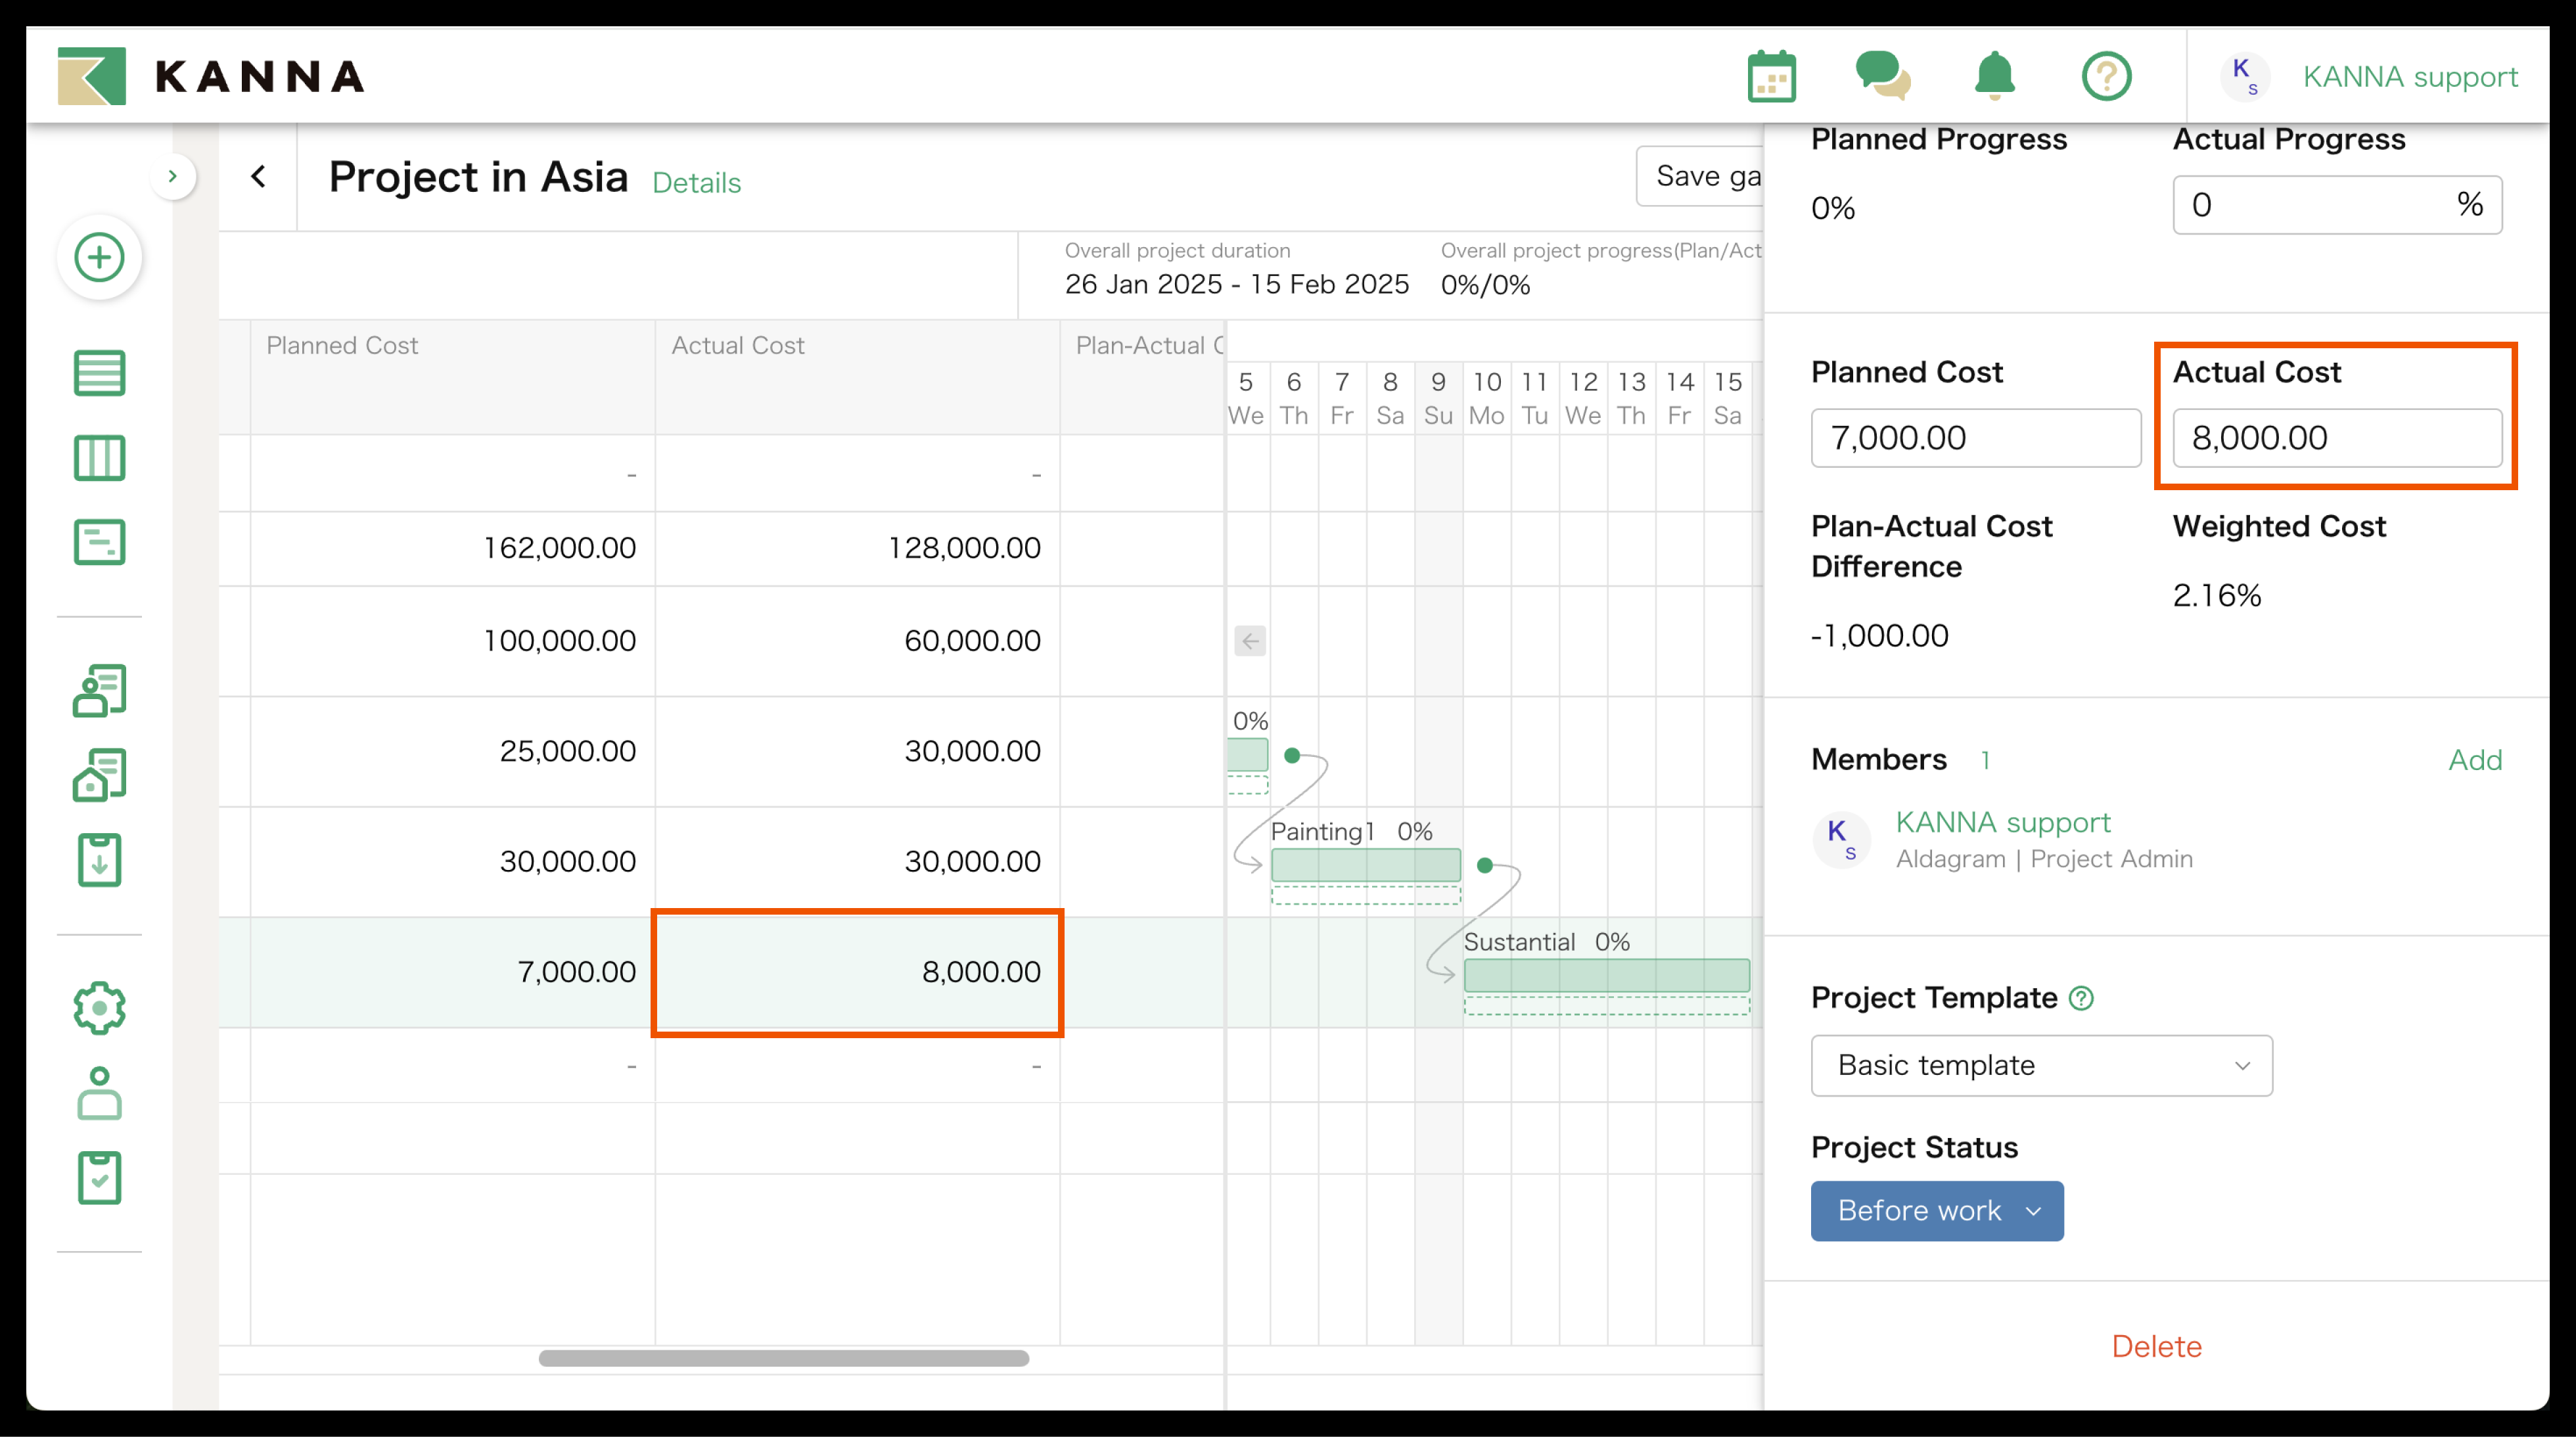Viewport: 2576px width, 1437px height.
Task: Open the settings gear in sidebar
Action: (99, 1007)
